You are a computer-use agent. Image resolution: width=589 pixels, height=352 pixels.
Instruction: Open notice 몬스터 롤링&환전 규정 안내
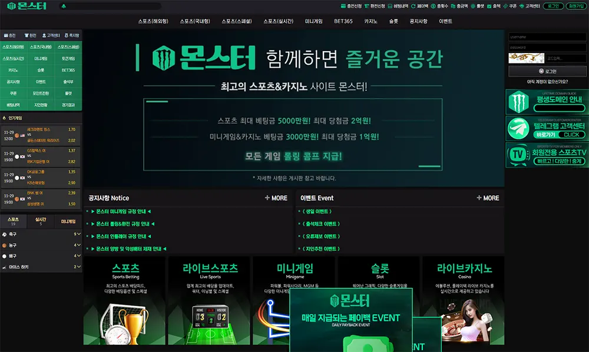[x=123, y=224]
